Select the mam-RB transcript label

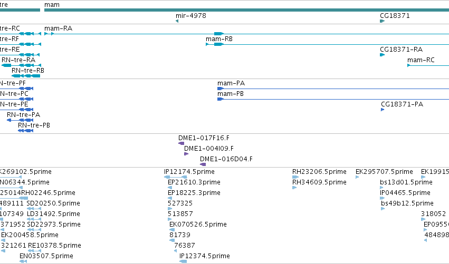tap(219, 39)
